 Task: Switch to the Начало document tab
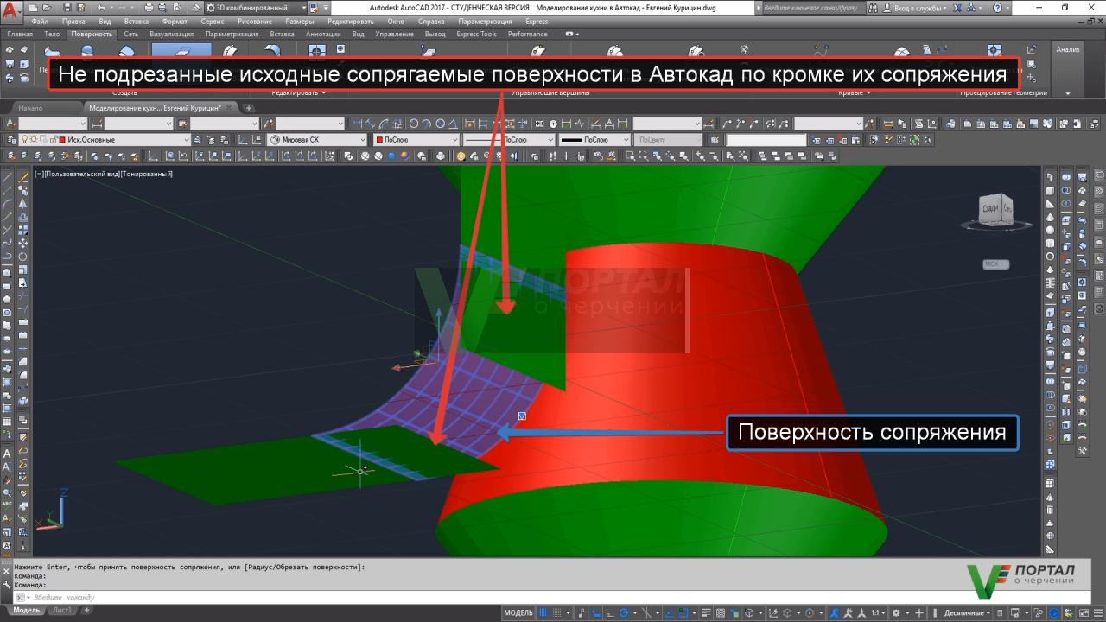(x=30, y=108)
